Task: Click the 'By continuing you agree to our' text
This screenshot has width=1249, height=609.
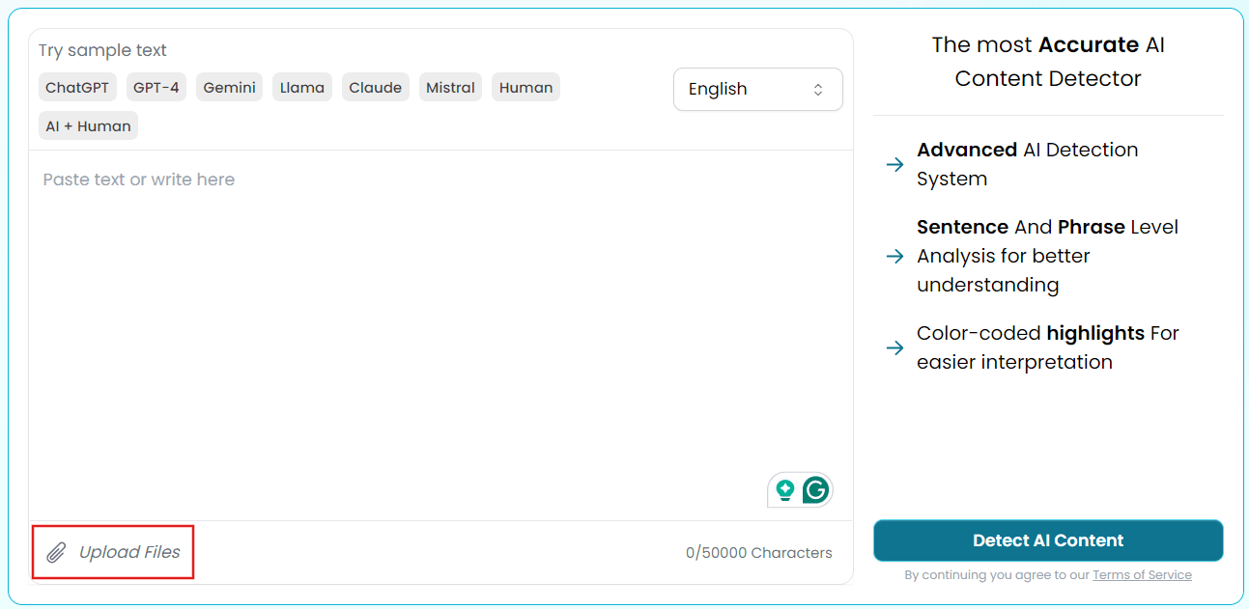Action: coord(997,575)
